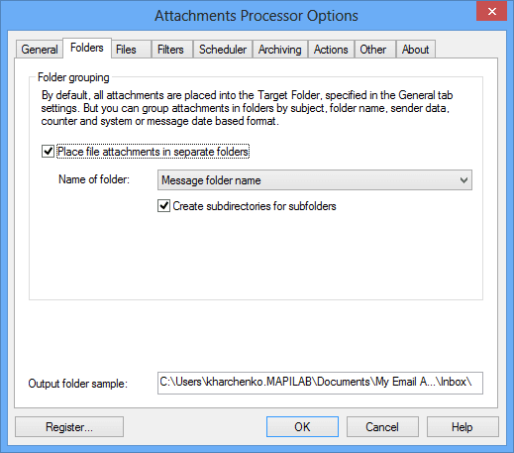This screenshot has width=514, height=453.
Task: Click inside Output folder sample field
Action: 320,383
